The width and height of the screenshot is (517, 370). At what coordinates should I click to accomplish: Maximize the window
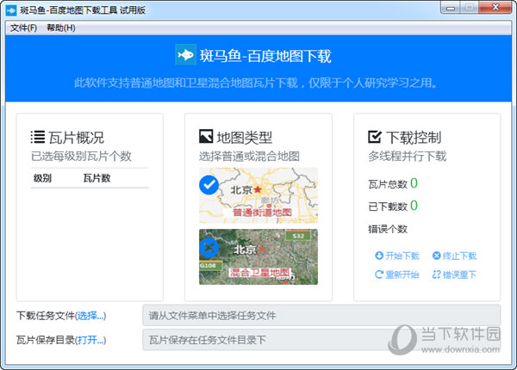[470, 8]
